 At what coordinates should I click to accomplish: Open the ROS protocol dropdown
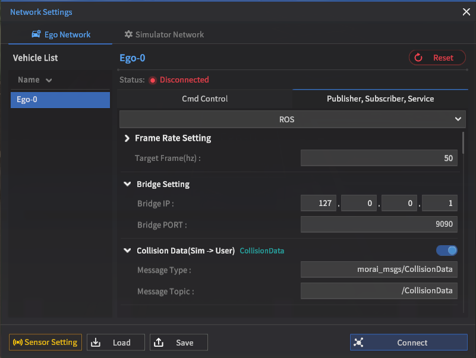click(x=291, y=119)
